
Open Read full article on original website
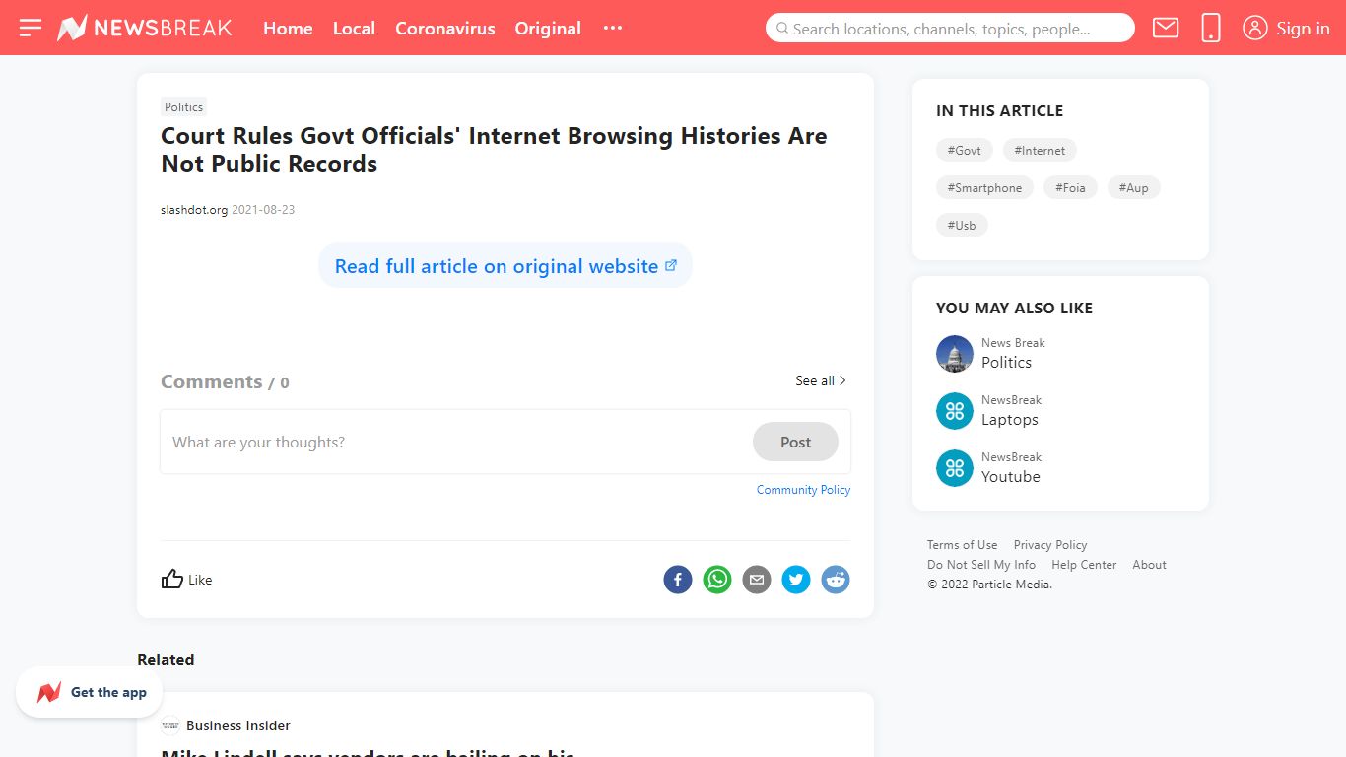505,266
